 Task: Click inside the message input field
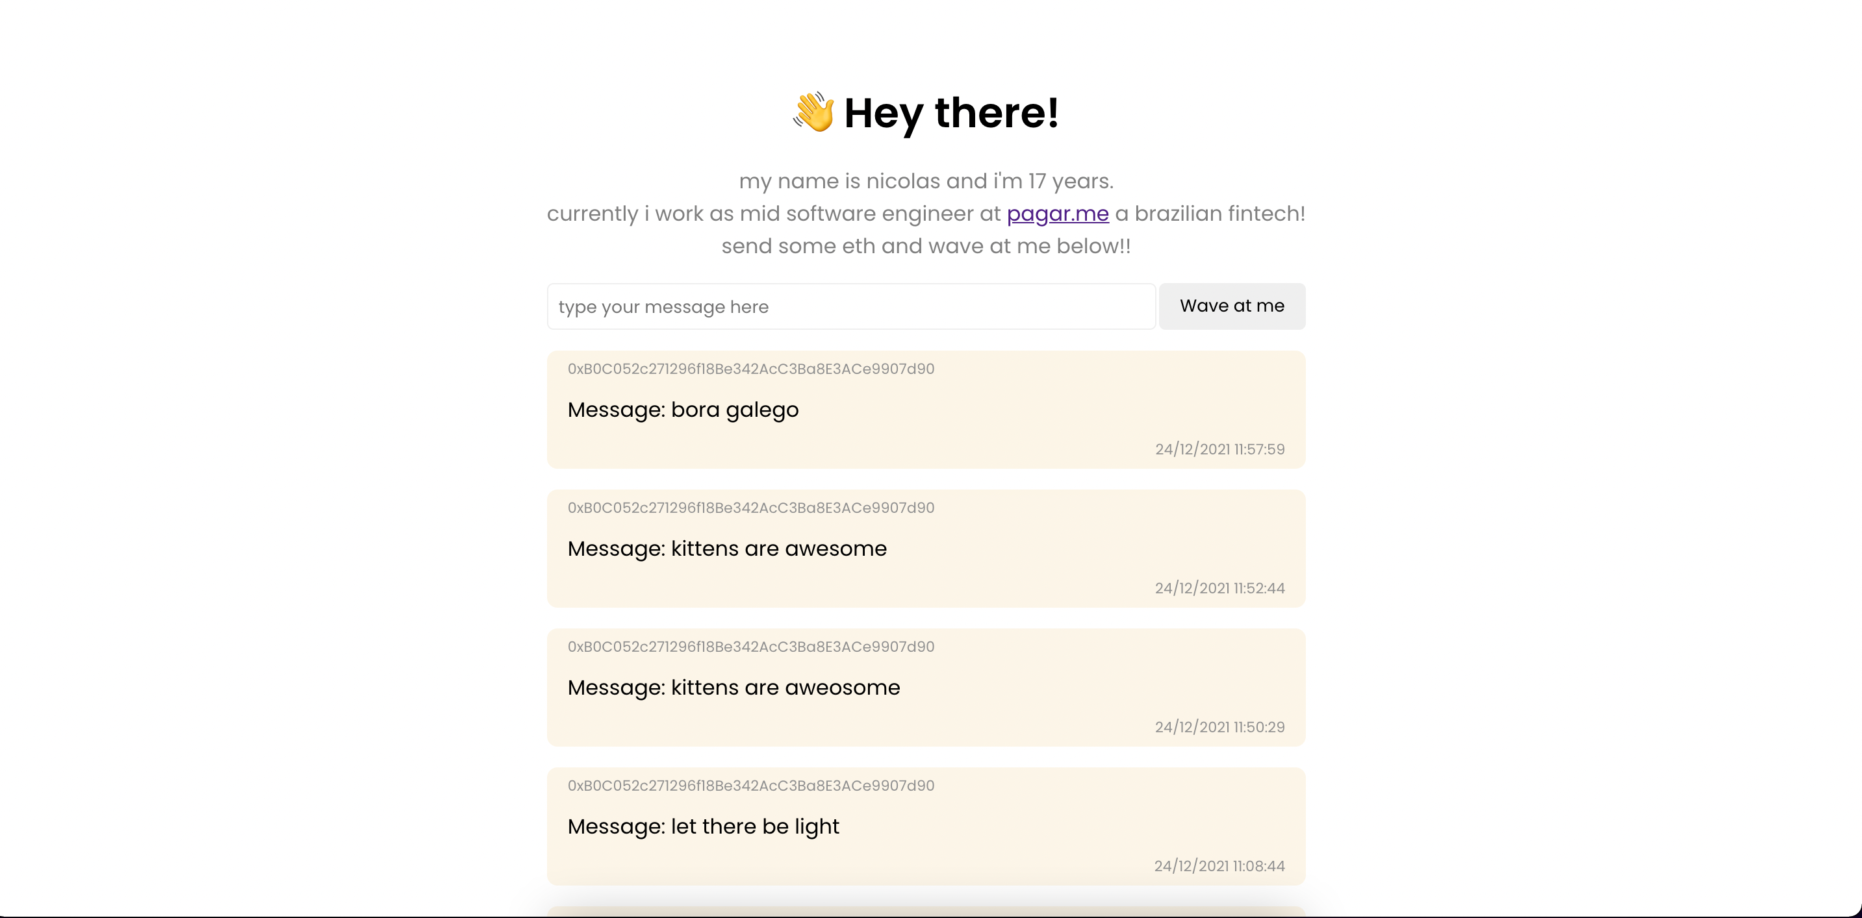850,306
